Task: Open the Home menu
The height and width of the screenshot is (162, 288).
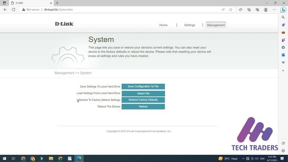Action: pyautogui.click(x=163, y=25)
